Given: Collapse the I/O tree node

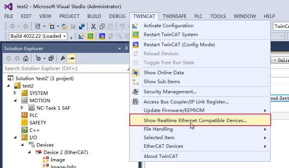Looking at the screenshot, I should (x=15, y=137).
